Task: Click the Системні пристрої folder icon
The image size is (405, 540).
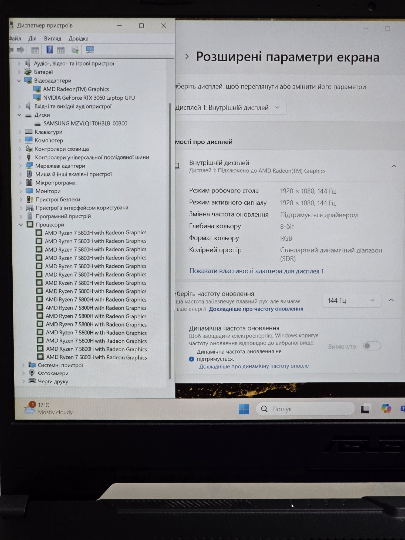Action: (32, 365)
